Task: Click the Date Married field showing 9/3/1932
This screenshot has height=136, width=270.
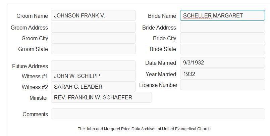Action: click(x=222, y=62)
